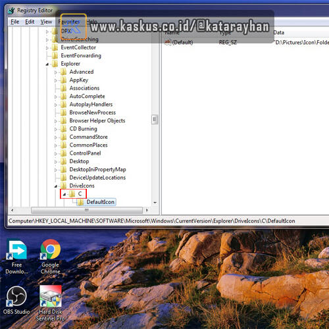The height and width of the screenshot is (329, 329).
Task: Click the string value icon beside (Default)
Action: coord(168,42)
